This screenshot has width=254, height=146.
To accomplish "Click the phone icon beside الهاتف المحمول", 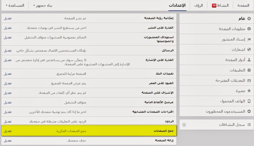I will pos(249,101).
